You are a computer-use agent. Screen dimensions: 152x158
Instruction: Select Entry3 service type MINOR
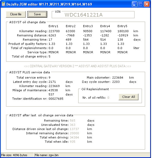(x=88, y=52)
